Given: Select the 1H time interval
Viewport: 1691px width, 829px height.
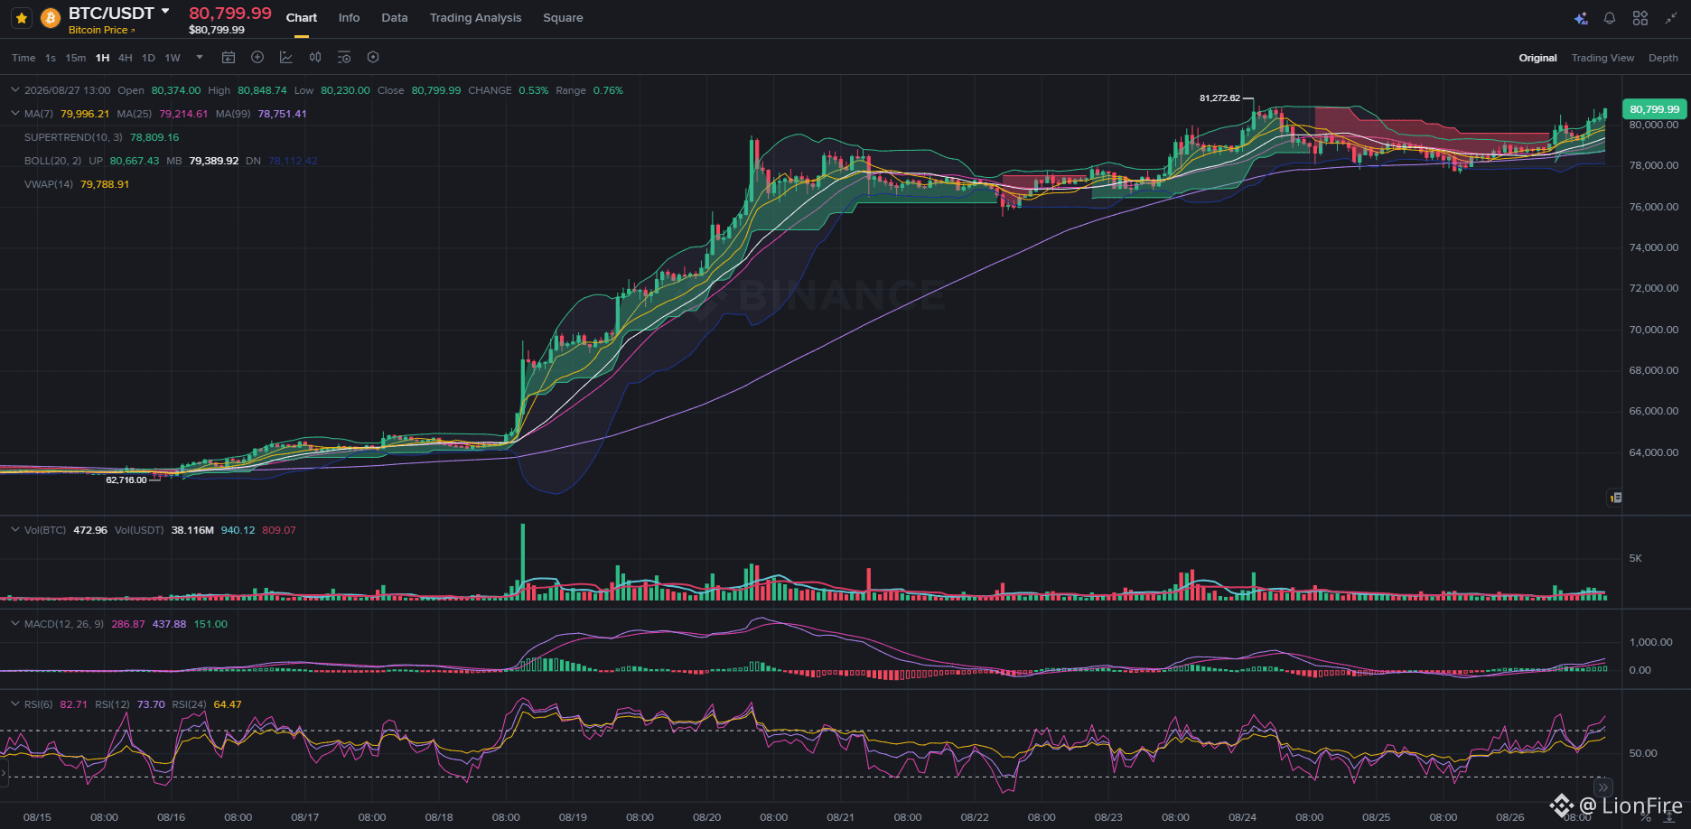Looking at the screenshot, I should pos(103,58).
